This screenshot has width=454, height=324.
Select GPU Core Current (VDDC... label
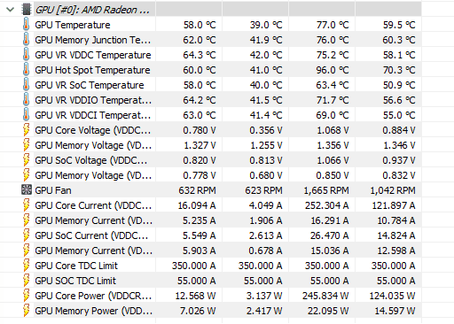tap(93, 205)
